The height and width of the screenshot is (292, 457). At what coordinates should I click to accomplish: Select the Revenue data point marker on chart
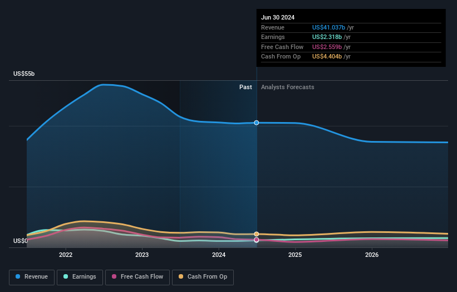pos(257,123)
